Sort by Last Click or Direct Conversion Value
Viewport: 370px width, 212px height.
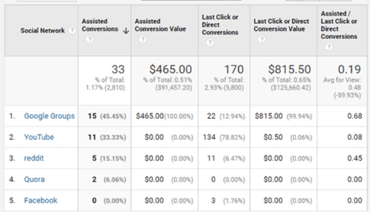click(281, 25)
